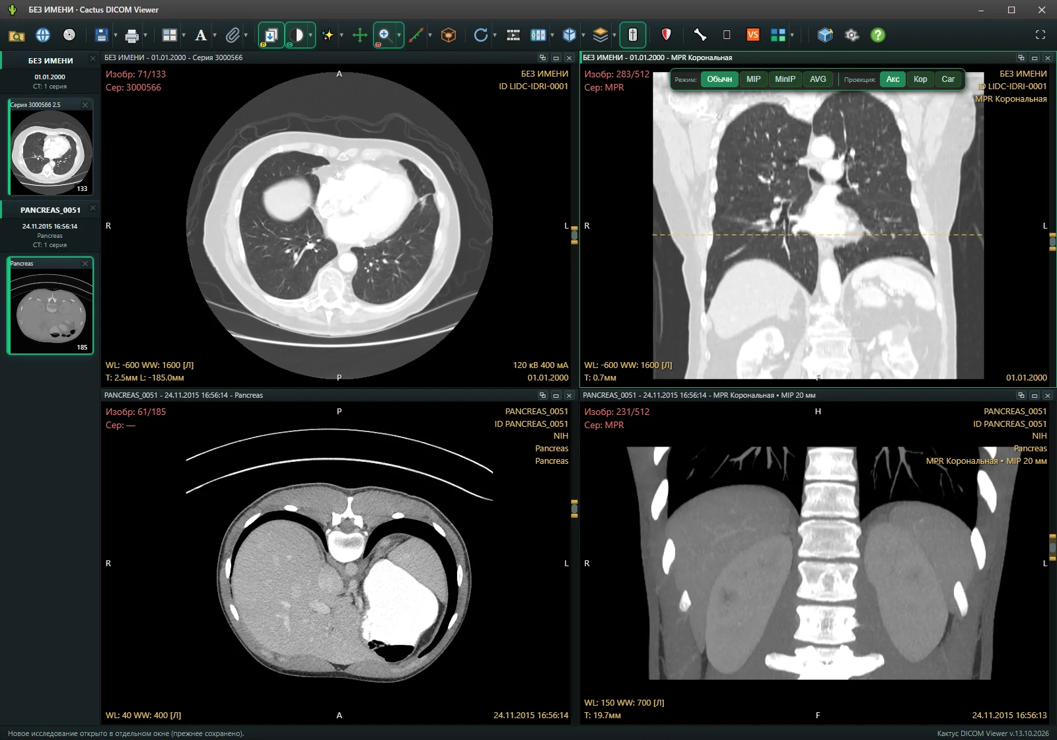Toggle the magnifier zoom tool
This screenshot has width=1057, height=740.
(x=384, y=35)
